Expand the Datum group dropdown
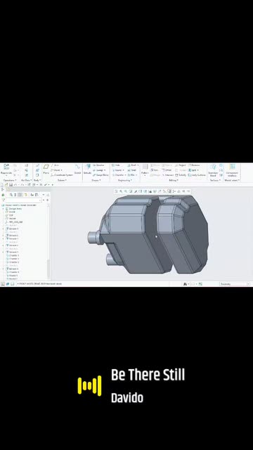 (x=62, y=180)
